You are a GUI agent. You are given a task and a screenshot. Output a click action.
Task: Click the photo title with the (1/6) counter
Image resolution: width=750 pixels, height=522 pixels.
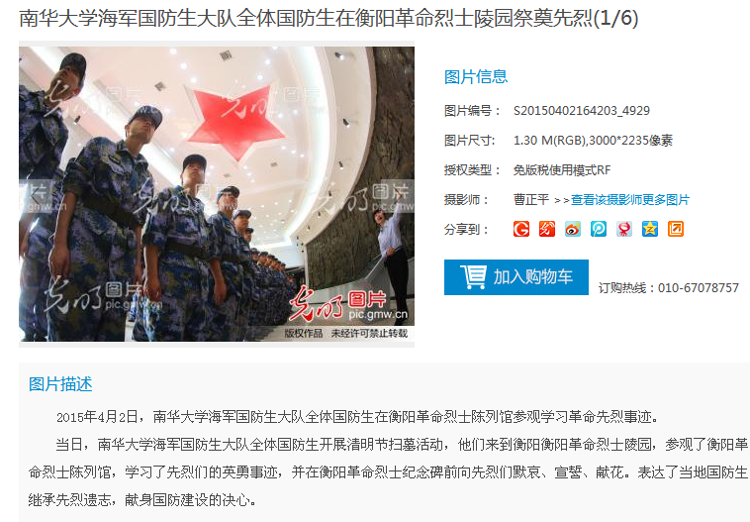(x=328, y=18)
